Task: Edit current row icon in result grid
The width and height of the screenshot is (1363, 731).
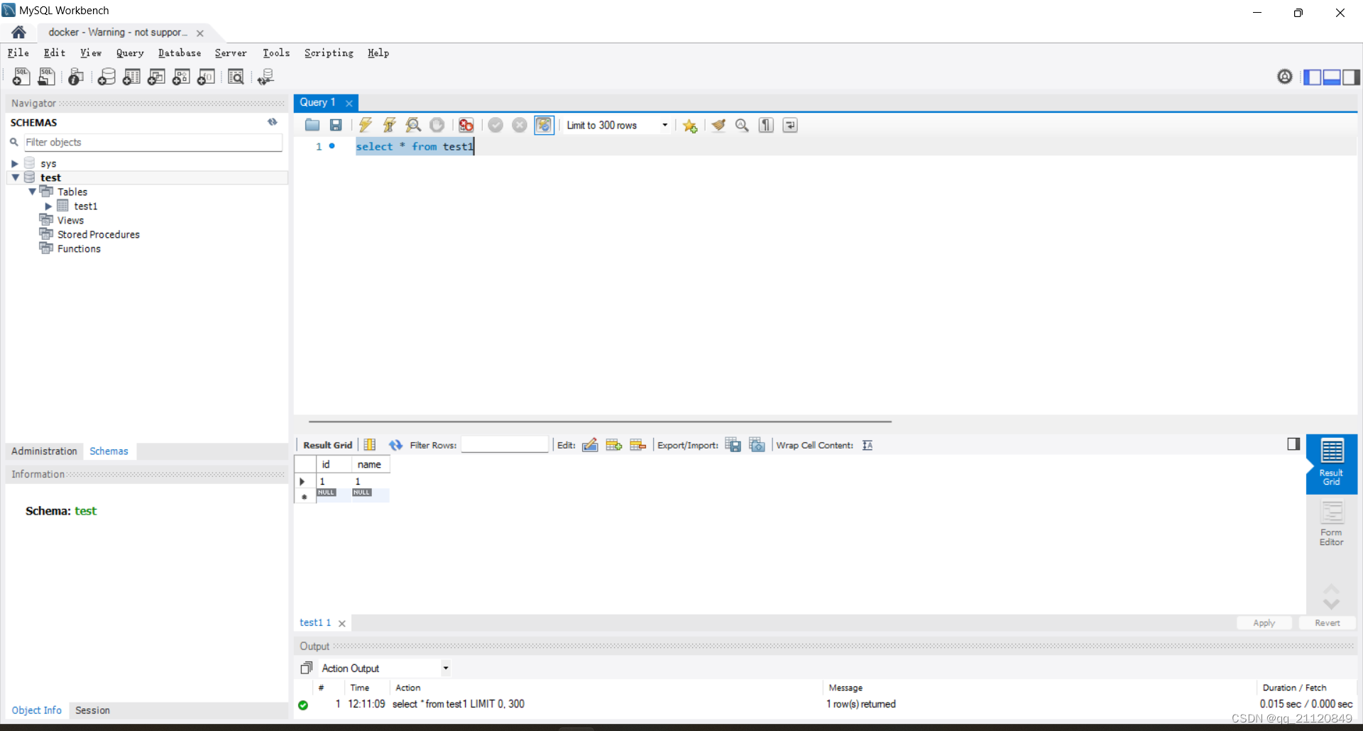Action: [590, 445]
